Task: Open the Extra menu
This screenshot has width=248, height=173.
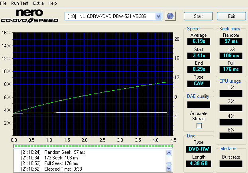Action: tap(38, 3)
